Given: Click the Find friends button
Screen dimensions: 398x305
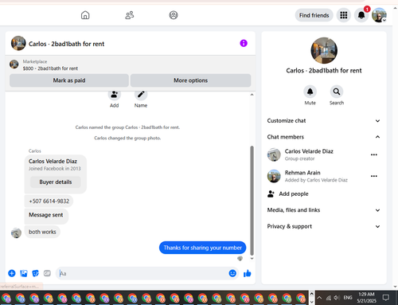Looking at the screenshot, I should click(x=314, y=15).
